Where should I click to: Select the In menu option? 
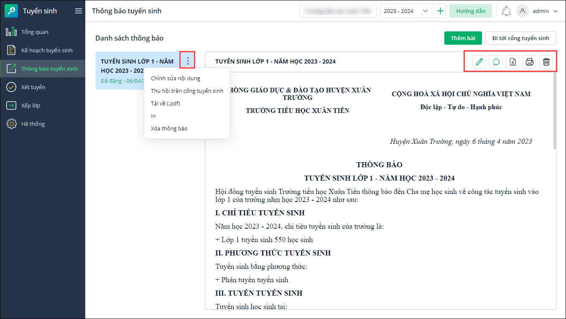(x=187, y=116)
